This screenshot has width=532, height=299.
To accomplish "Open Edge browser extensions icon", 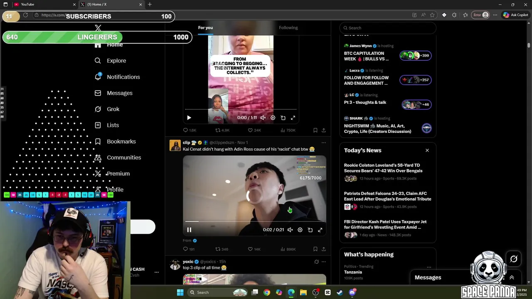I will [454, 15].
